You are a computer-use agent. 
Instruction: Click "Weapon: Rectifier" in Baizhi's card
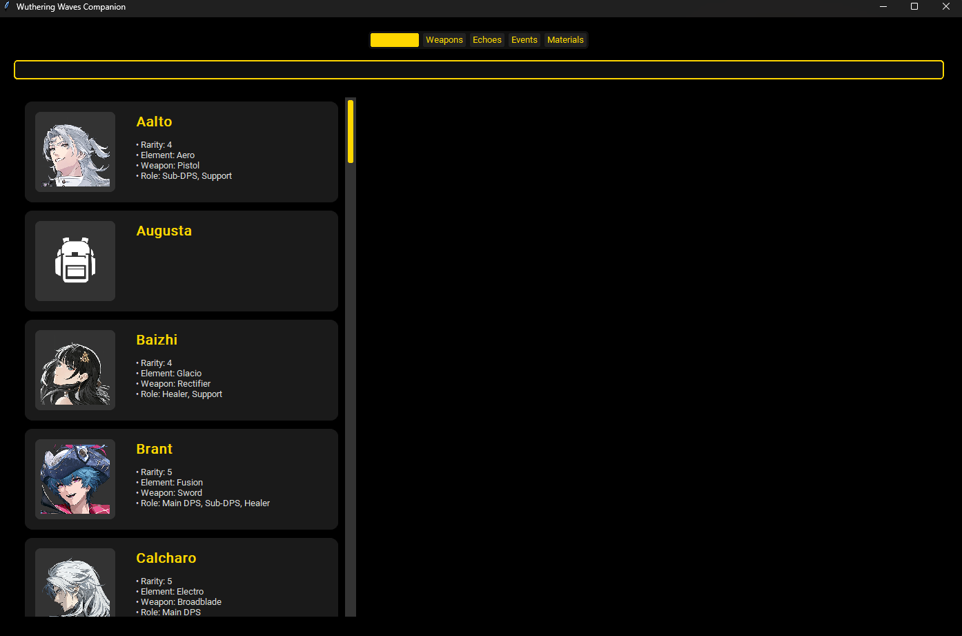(173, 384)
